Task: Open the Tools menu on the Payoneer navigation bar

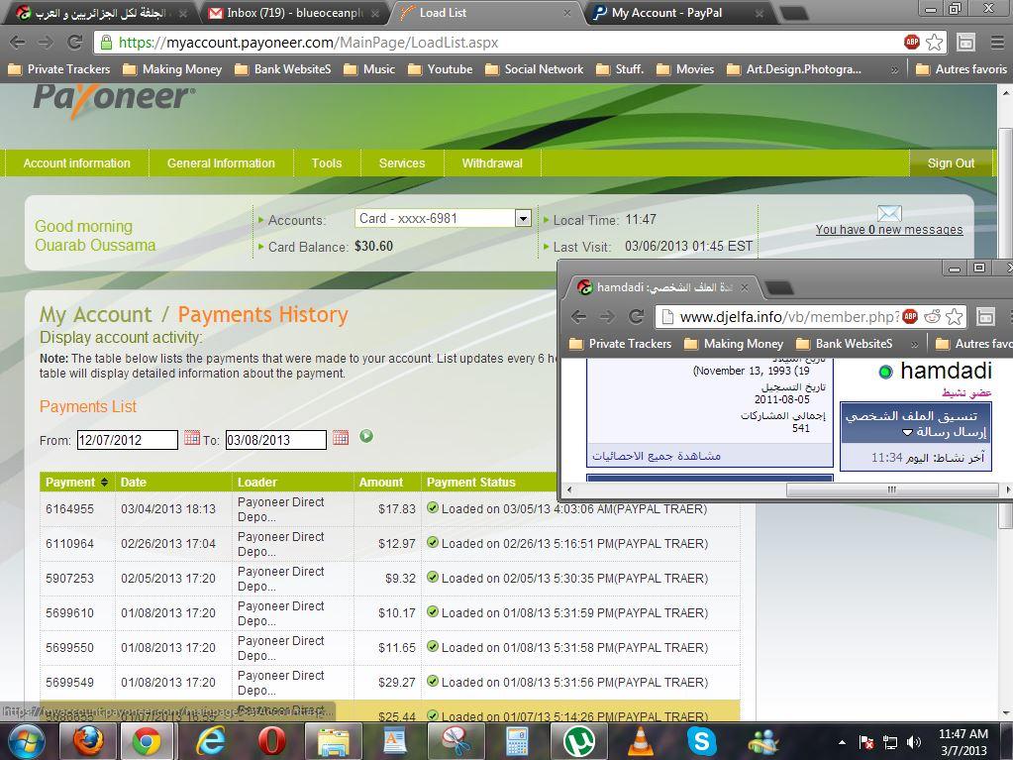Action: click(x=326, y=163)
